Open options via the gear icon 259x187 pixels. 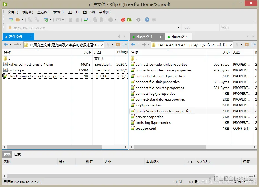[x=138, y=20]
